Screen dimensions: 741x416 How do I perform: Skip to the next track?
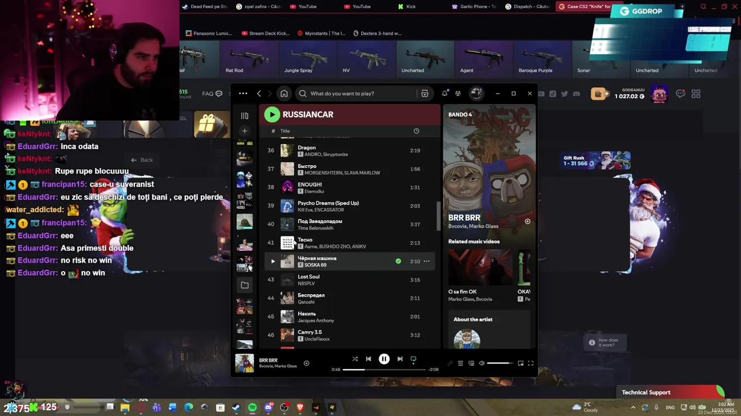coord(399,359)
